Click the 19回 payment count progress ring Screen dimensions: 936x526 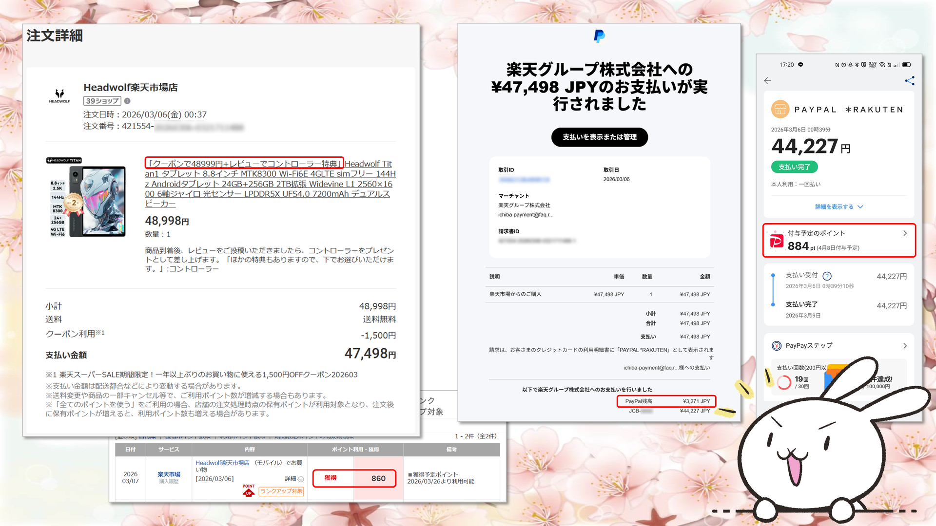pyautogui.click(x=784, y=382)
